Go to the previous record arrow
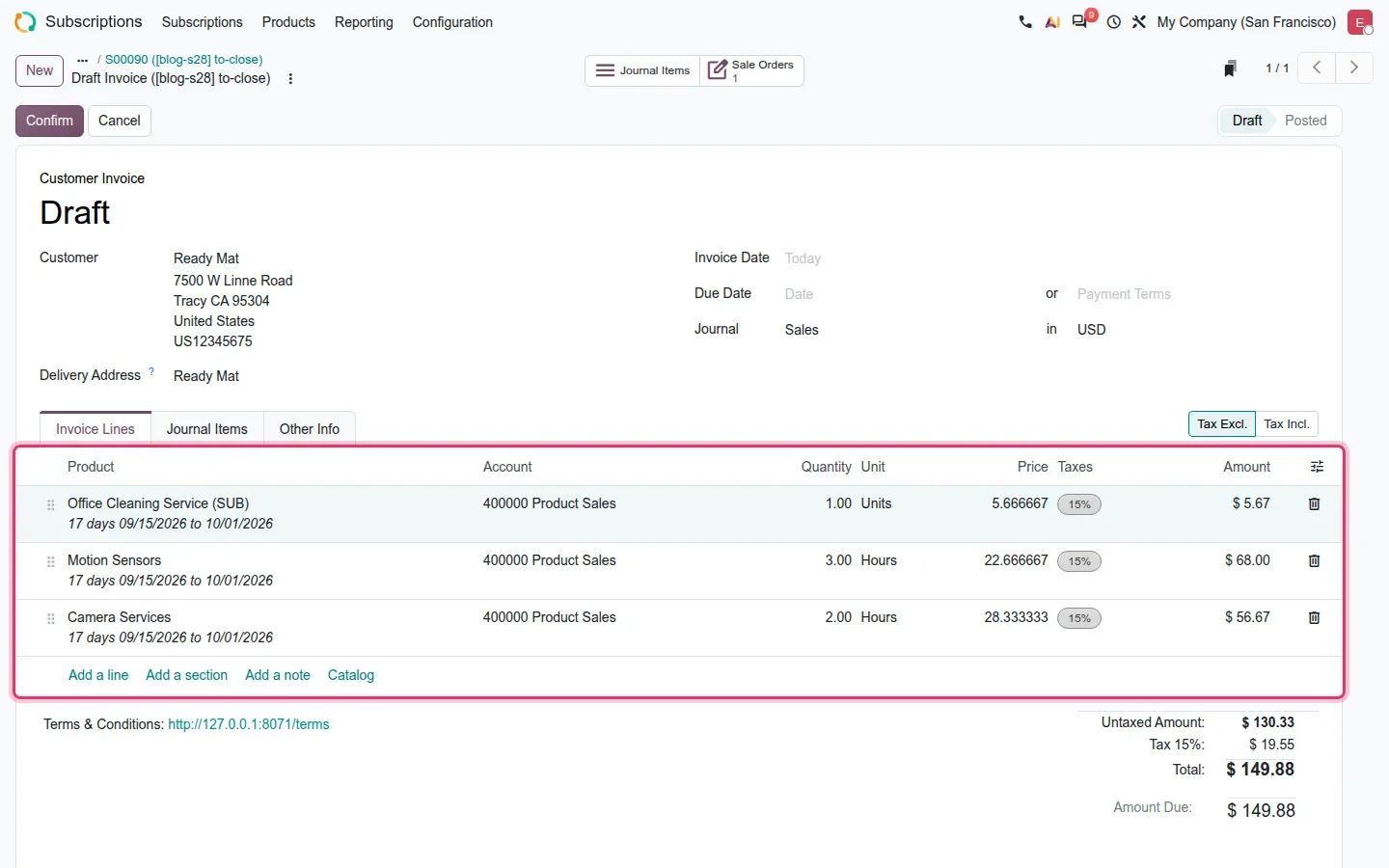This screenshot has height=868, width=1389. pos(1317,68)
